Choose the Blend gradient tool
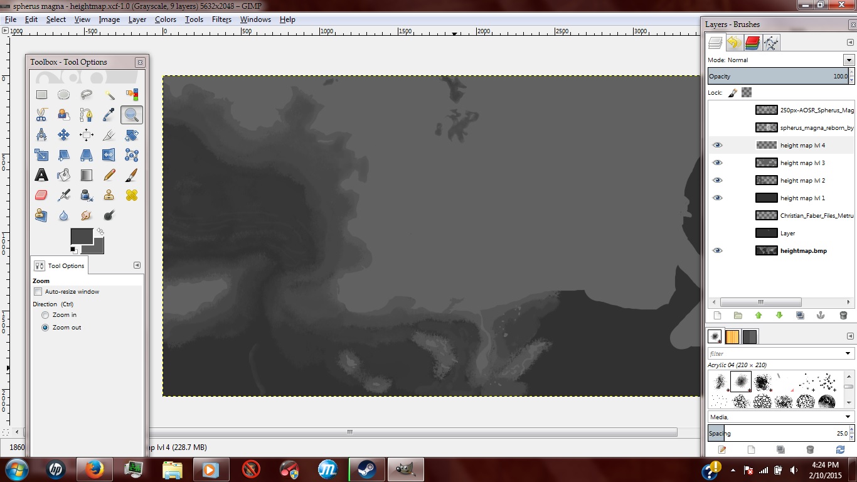857x482 pixels. [86, 174]
